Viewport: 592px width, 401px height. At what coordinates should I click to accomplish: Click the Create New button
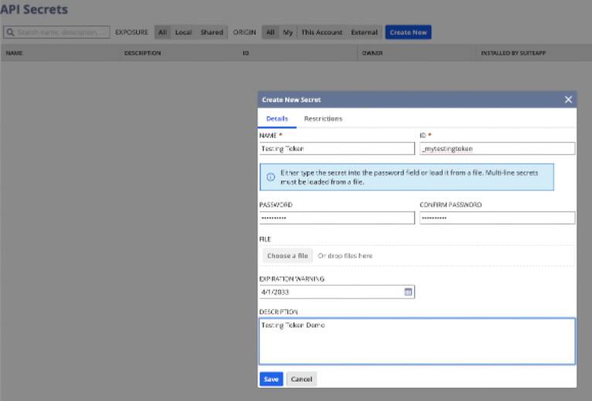[x=407, y=32]
